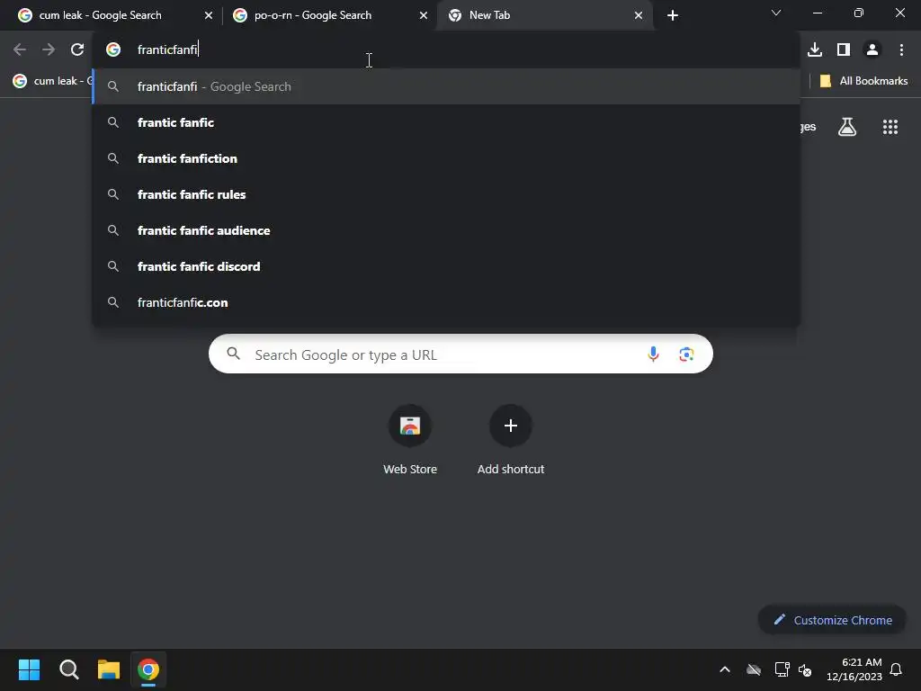Screen dimensions: 921x691
Task: Open the Google apps grid
Action: tap(890, 127)
